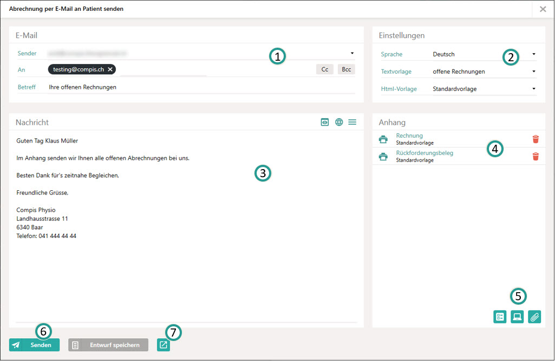This screenshot has width=555, height=361.
Task: Close the Abrechnung per E-Mail dialog
Action: click(x=543, y=9)
